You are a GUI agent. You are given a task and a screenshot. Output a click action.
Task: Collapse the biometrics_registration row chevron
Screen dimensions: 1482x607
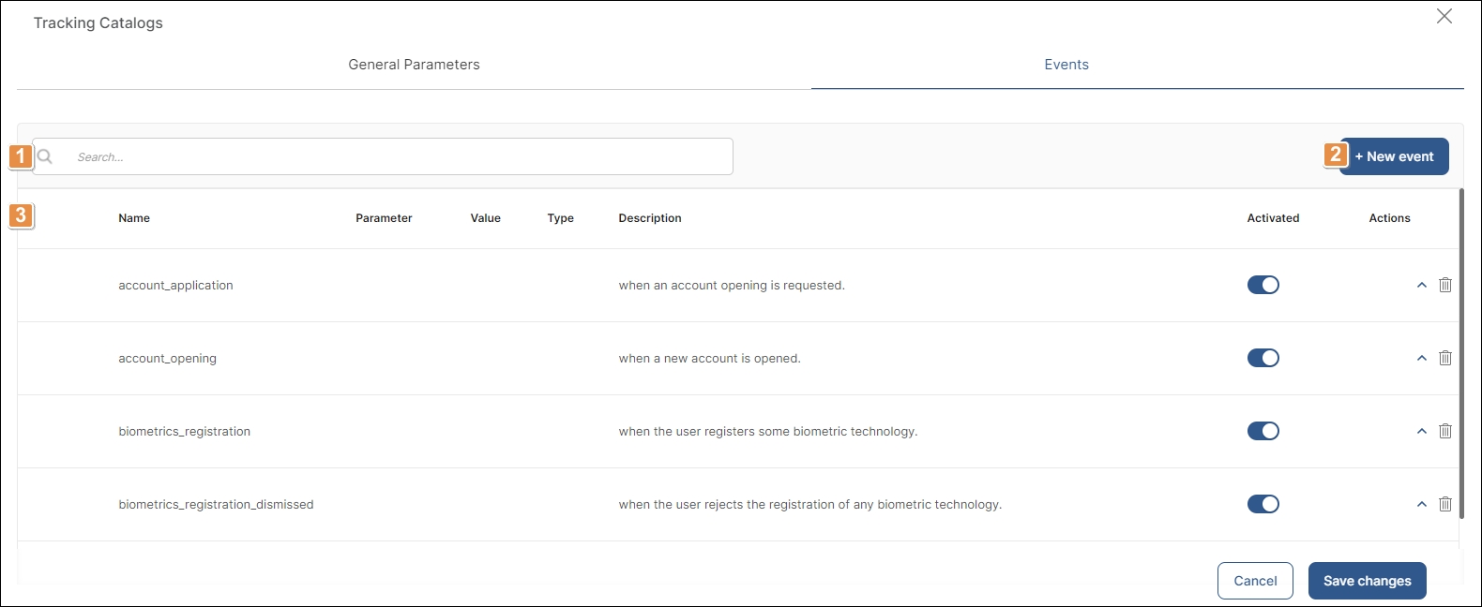point(1422,431)
